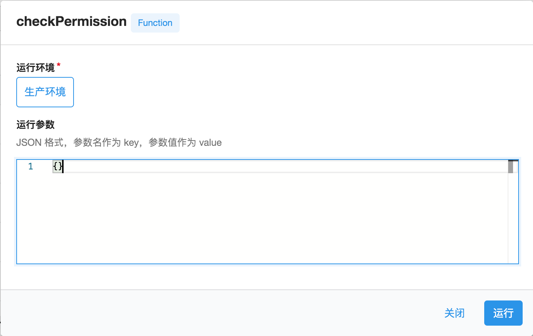Click the 关闭 close link
The width and height of the screenshot is (533, 336).
pyautogui.click(x=454, y=313)
